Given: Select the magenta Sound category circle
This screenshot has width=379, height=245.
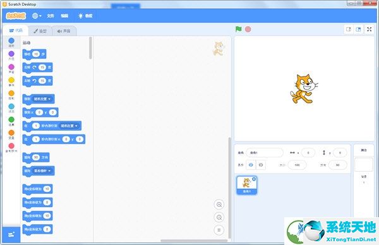Looking at the screenshot, I should coord(11,67).
